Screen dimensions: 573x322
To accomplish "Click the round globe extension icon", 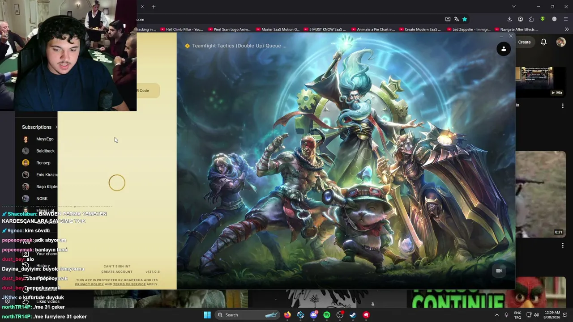I will click(x=554, y=19).
